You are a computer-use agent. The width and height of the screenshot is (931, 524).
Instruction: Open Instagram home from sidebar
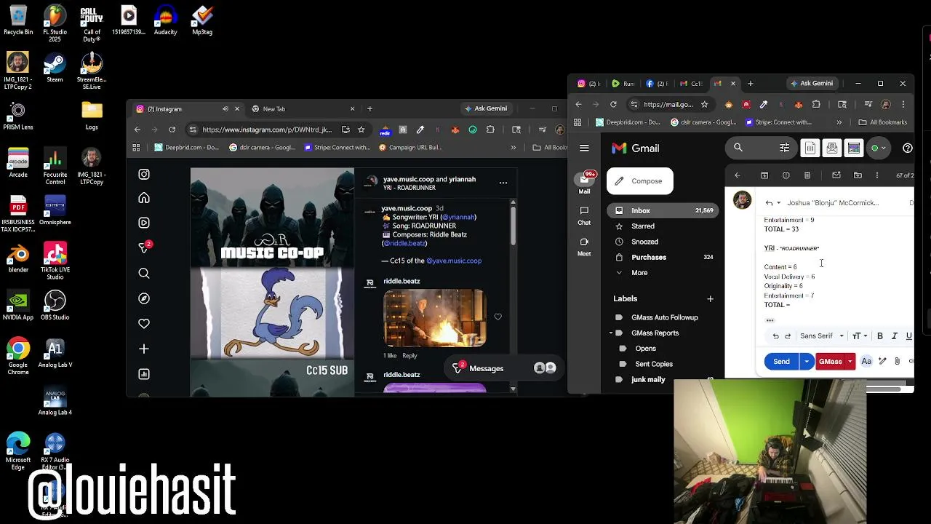[x=144, y=198]
